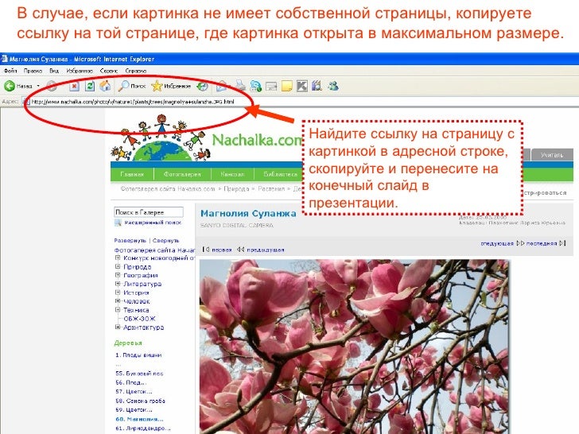
Task: Open list item 58. Сакена гроба
Action: 140,401
